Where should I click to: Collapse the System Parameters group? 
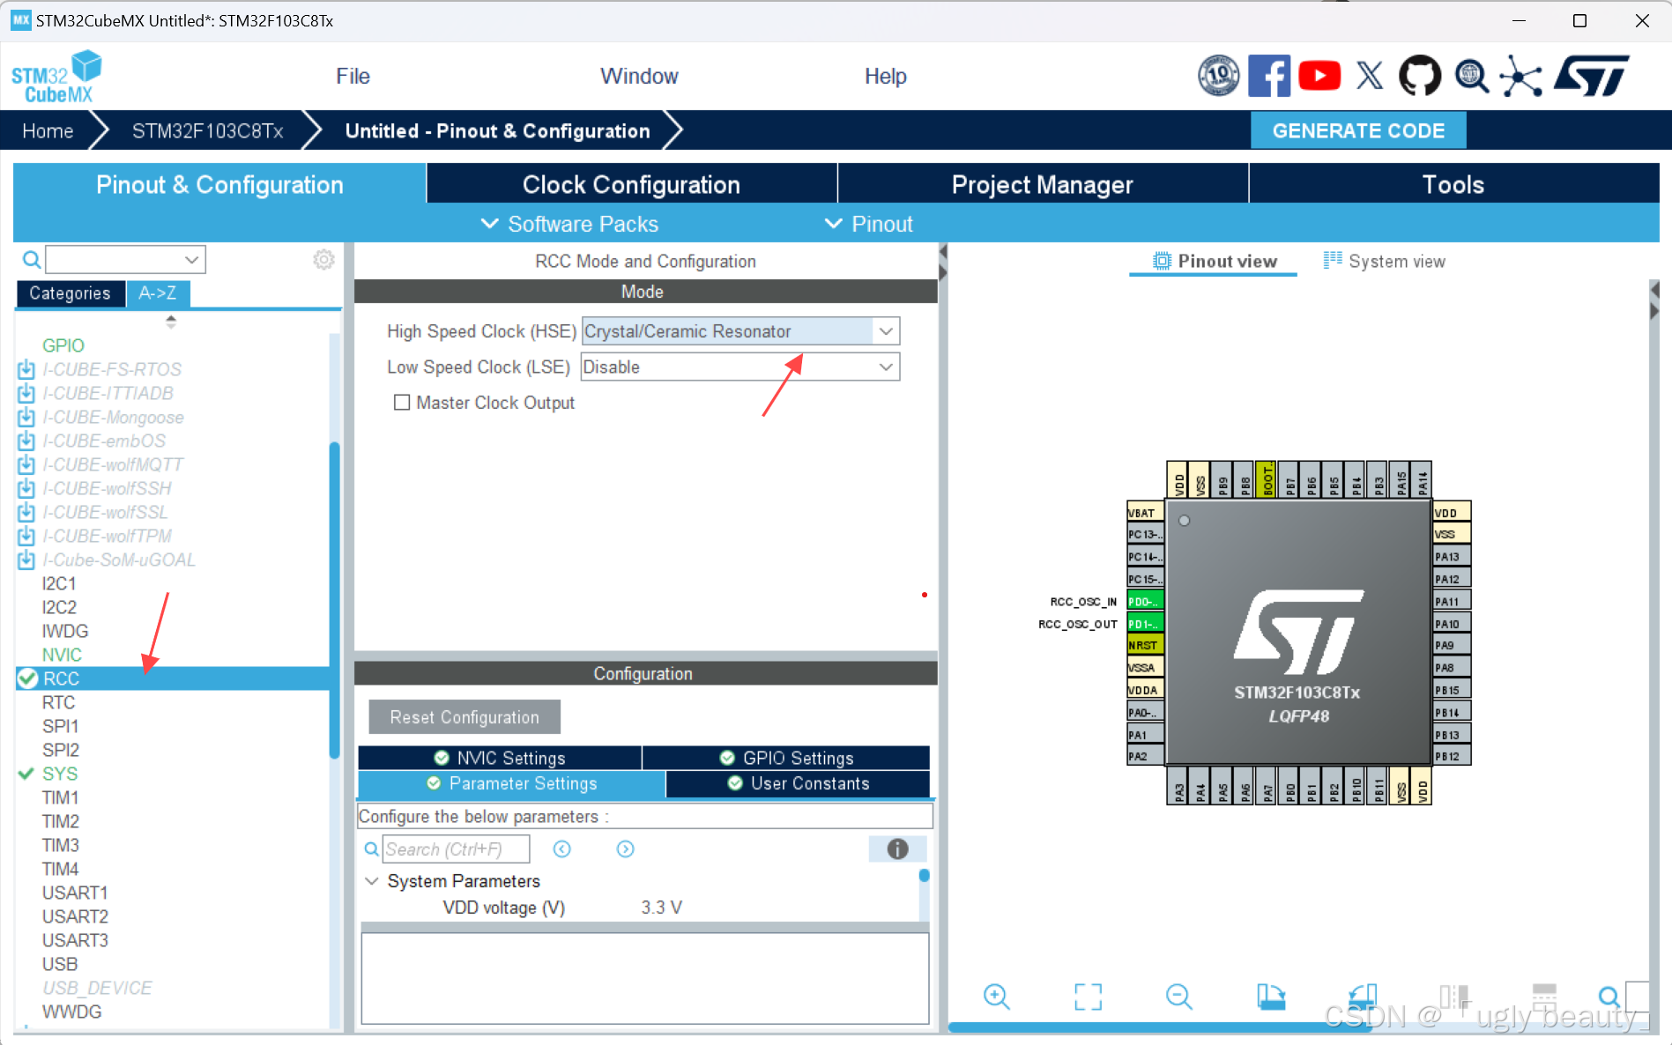coord(372,881)
